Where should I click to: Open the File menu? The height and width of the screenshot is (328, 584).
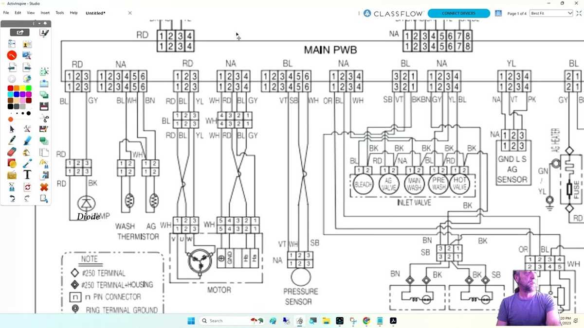pos(6,13)
